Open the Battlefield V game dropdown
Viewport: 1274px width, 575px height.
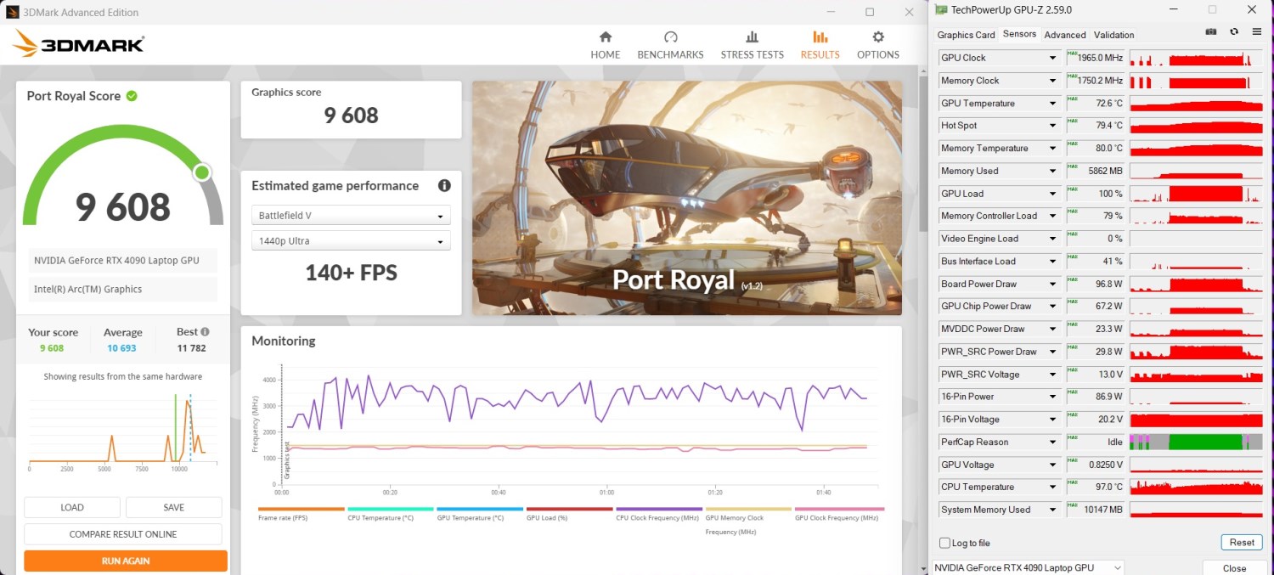pos(351,216)
